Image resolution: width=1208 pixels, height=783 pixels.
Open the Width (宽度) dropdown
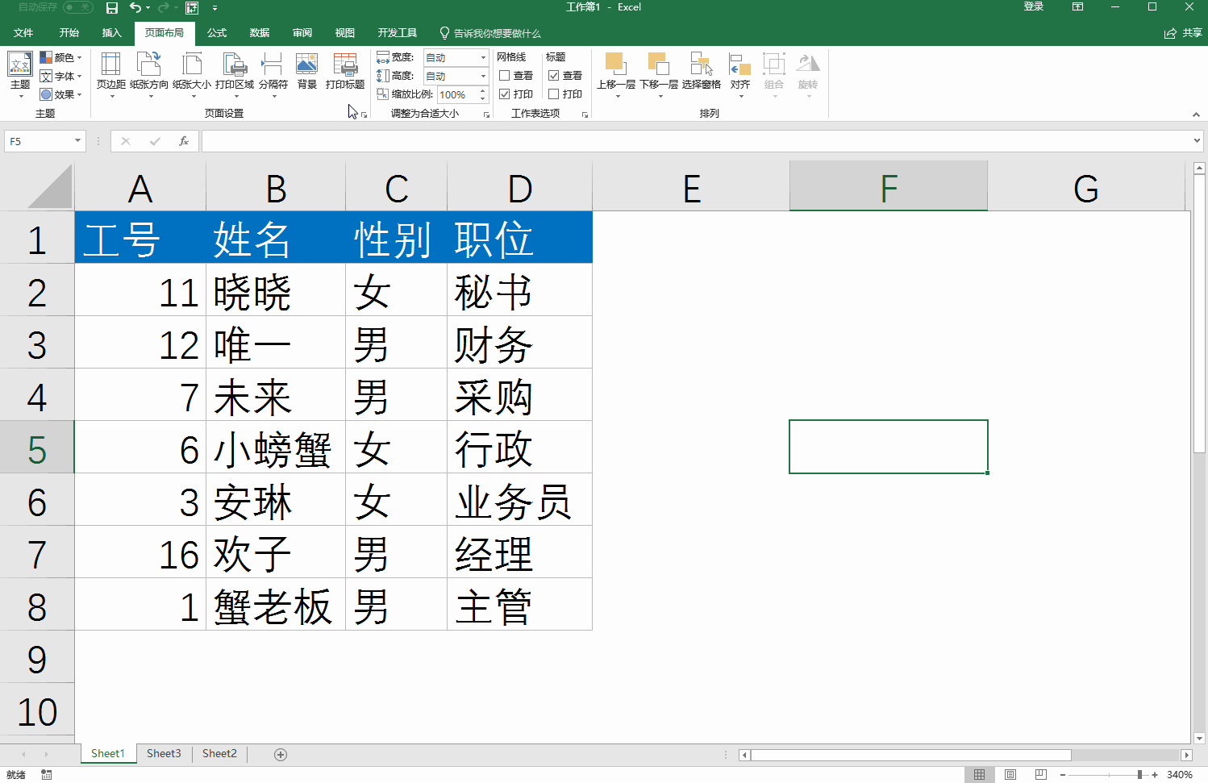(x=483, y=57)
